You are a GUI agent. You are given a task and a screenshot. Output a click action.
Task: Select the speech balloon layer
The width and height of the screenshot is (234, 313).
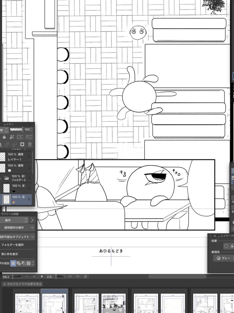tap(16, 168)
